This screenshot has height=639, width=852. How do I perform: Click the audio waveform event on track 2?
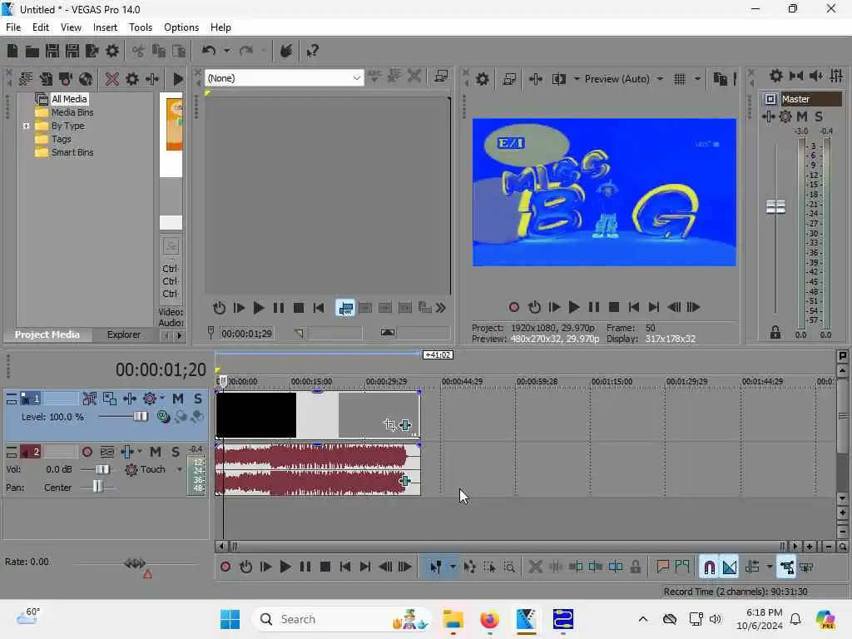[318, 470]
